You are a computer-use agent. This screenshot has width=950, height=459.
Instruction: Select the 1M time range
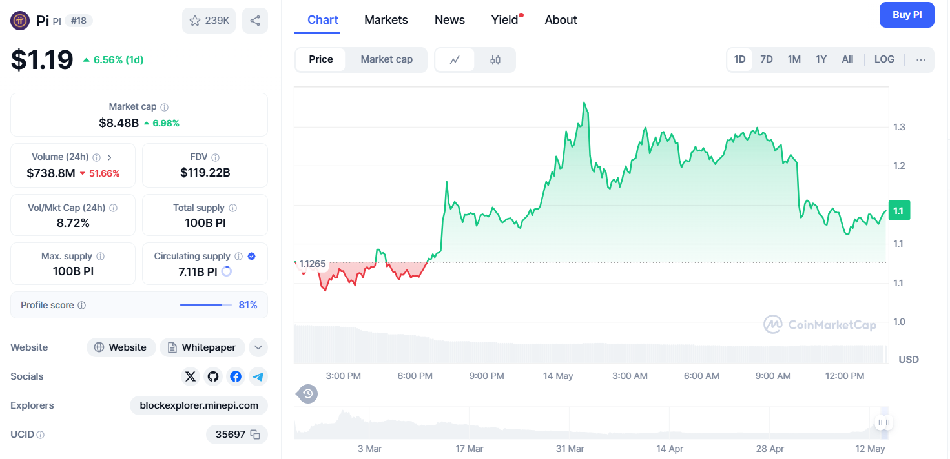click(x=794, y=59)
